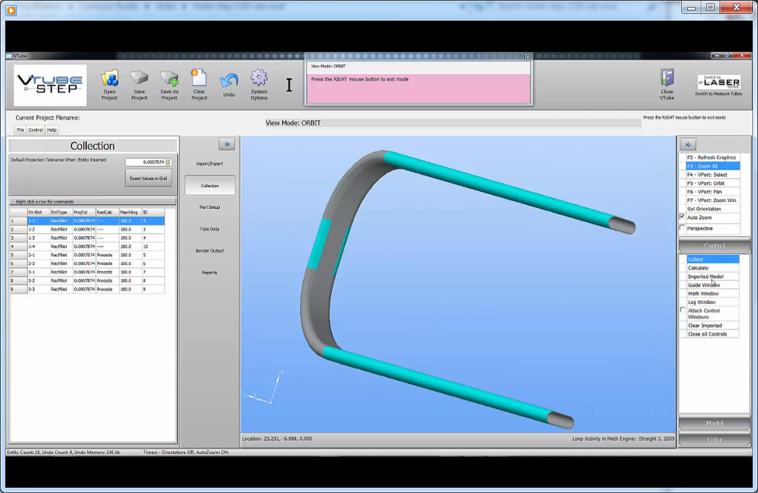Switch to Laser mode icon
758x493 pixels.
tap(720, 82)
